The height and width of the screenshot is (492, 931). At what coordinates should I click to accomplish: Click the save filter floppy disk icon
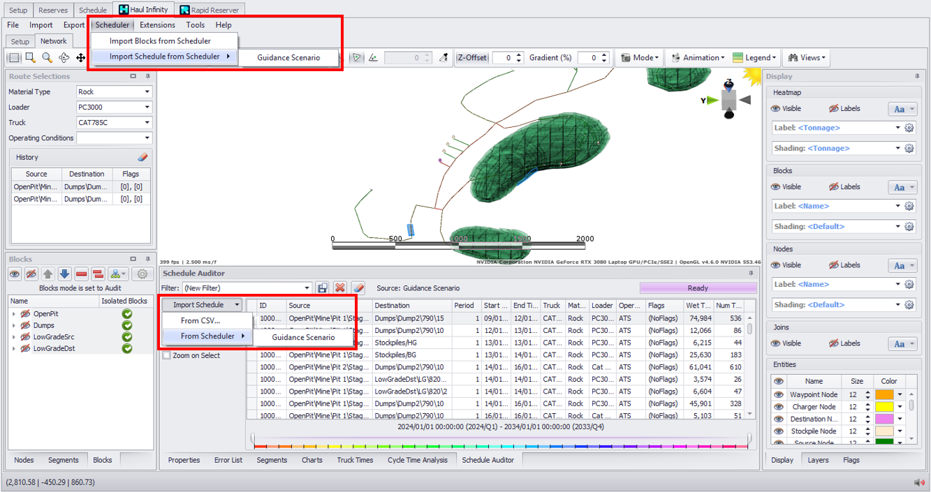[323, 288]
